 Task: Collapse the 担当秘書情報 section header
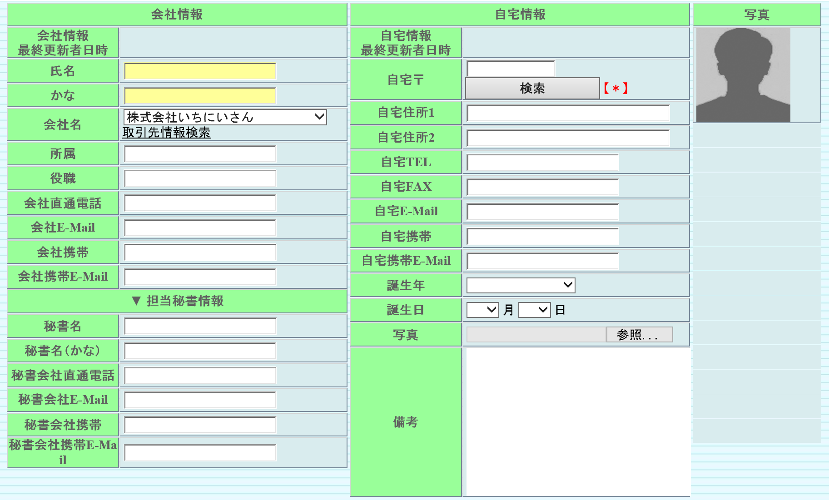click(177, 301)
